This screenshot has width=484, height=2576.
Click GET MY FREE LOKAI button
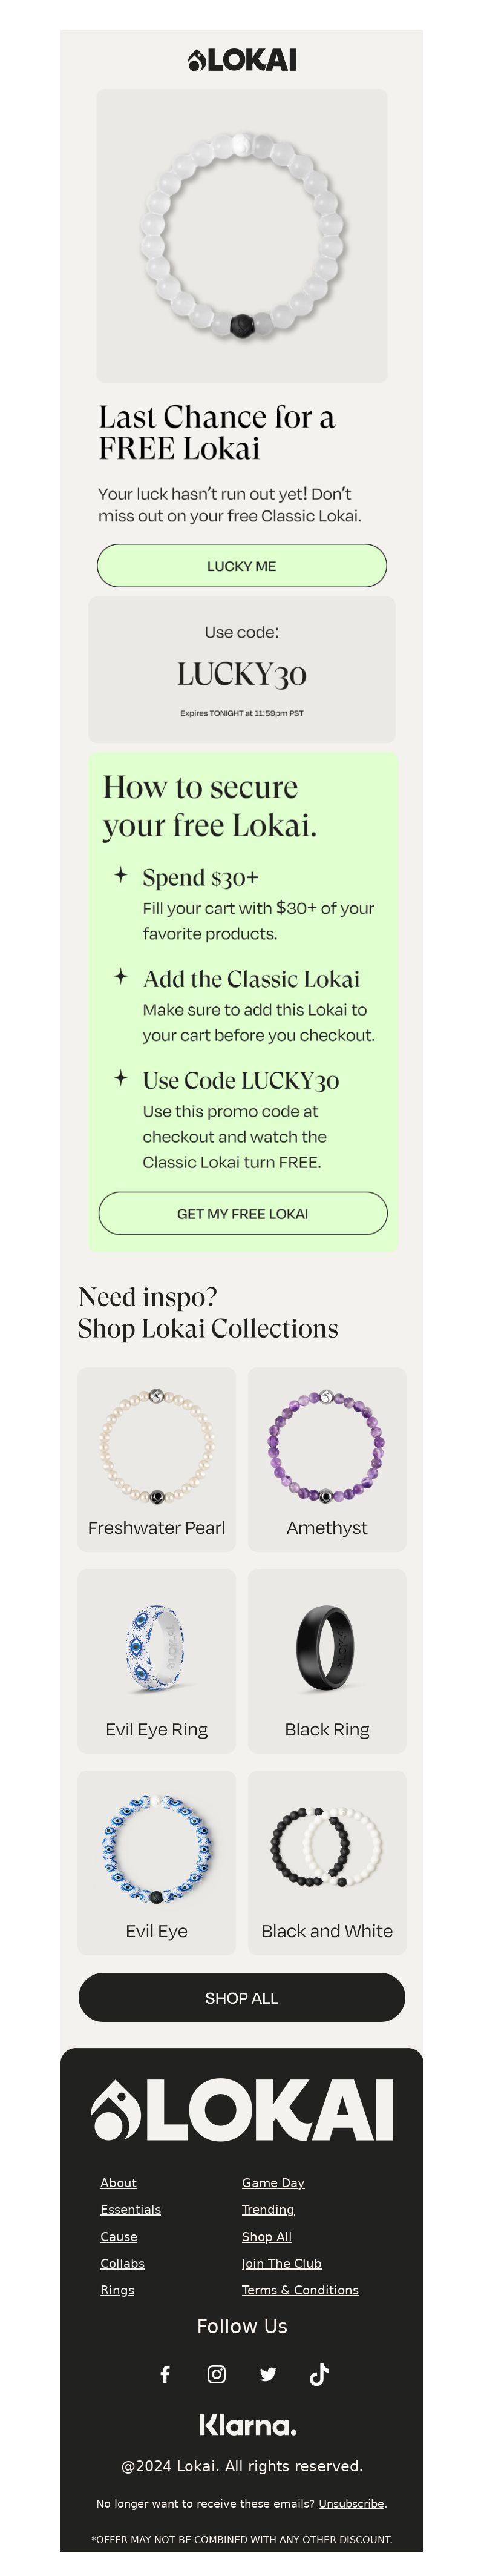click(243, 1213)
